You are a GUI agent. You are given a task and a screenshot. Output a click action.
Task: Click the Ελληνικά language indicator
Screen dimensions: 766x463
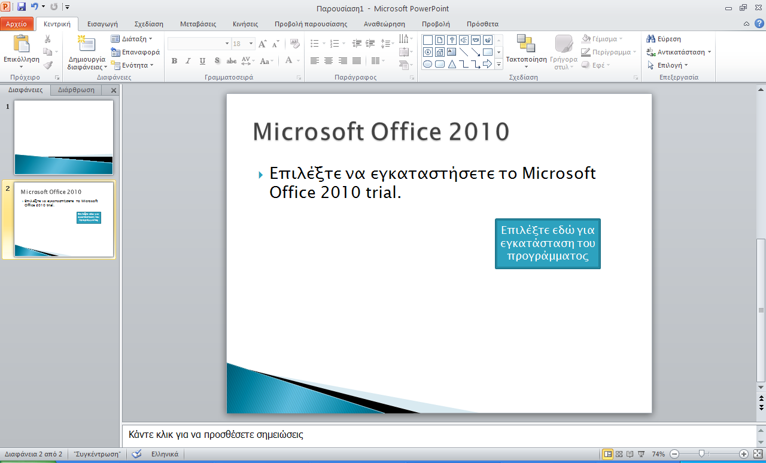(x=165, y=454)
